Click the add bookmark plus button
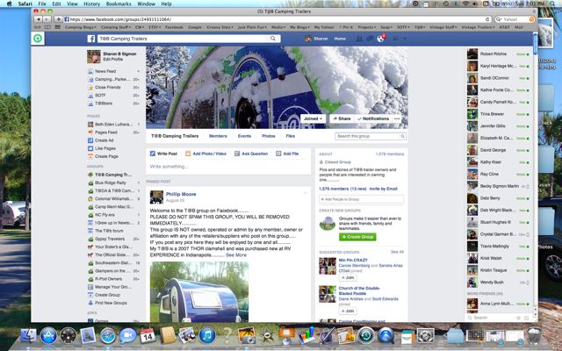This screenshot has height=351, width=562. pos(58,19)
